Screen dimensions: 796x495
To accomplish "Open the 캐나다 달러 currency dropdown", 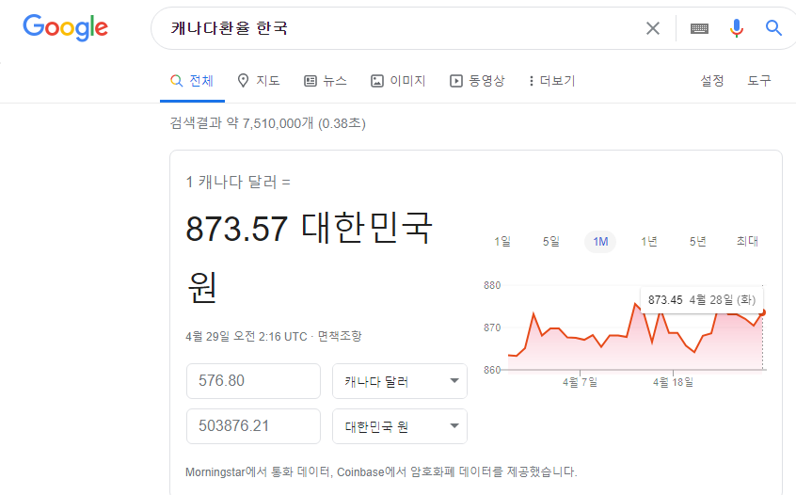I will (400, 381).
